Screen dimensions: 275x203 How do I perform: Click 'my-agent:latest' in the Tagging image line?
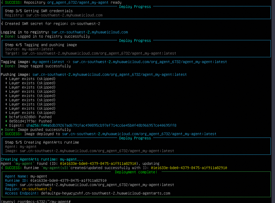point(48,62)
